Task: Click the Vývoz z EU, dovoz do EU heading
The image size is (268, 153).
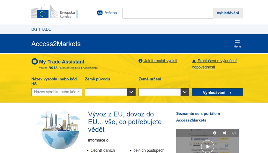Action: click(125, 122)
